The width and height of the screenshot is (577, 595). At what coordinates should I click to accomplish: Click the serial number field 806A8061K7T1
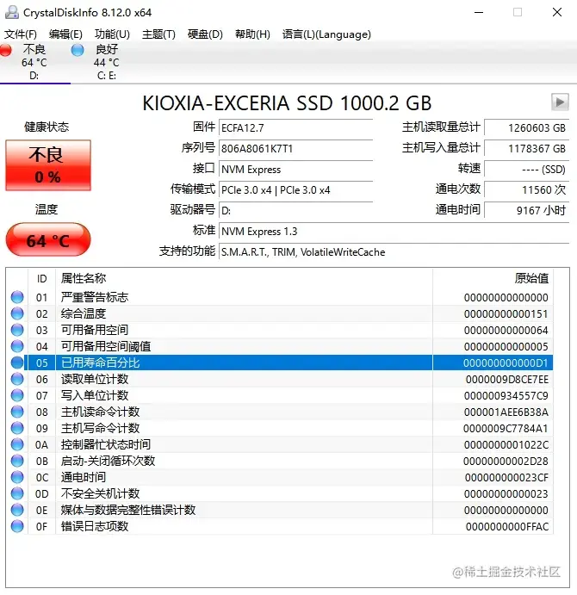coord(296,148)
